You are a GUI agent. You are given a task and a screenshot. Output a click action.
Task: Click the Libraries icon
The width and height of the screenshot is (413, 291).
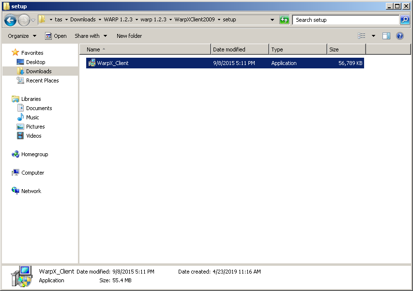click(15, 98)
